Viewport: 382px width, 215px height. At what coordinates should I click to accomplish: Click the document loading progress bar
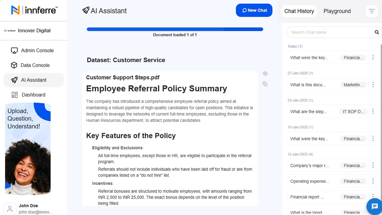175,29
